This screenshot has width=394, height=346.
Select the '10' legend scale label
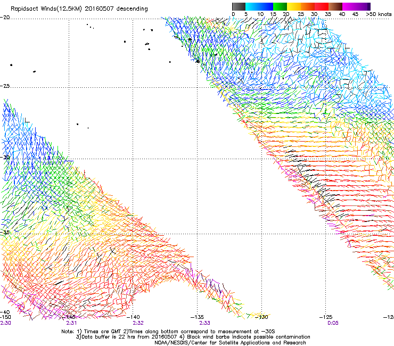point(260,14)
